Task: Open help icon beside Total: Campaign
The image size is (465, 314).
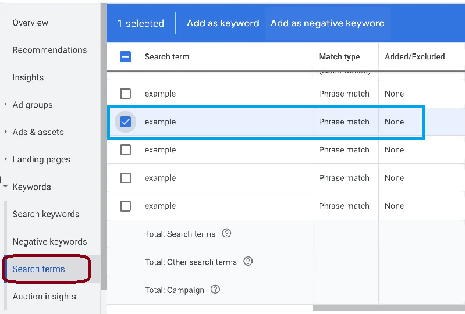Action: [215, 290]
